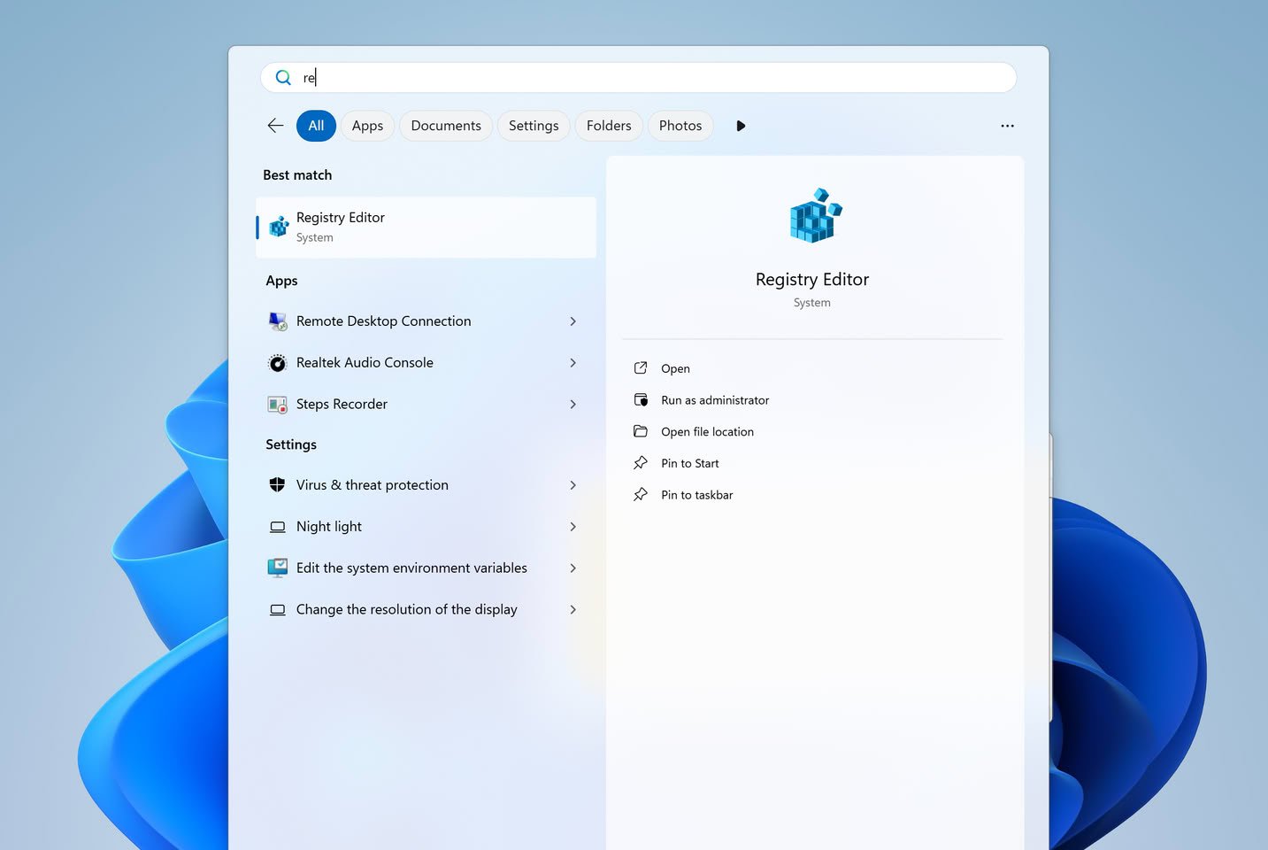Switch to the Settings filter tab
Screen dimensions: 1268x850
point(534,126)
